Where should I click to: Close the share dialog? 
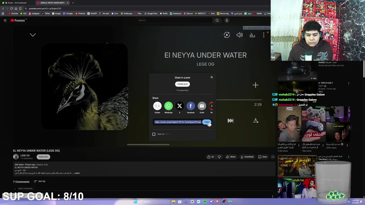click(x=212, y=77)
